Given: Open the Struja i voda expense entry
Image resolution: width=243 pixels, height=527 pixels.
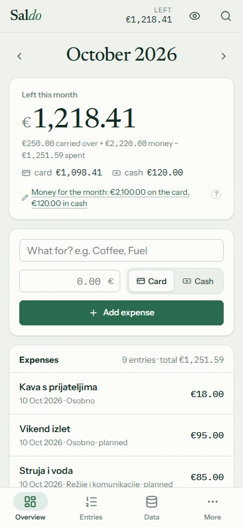Looking at the screenshot, I should click(121, 472).
